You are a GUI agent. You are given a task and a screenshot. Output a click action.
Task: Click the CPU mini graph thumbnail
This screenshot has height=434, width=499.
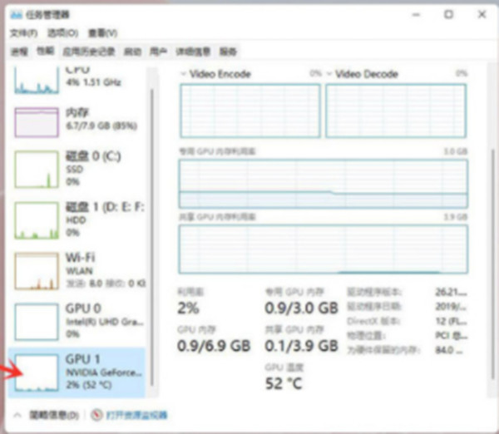(37, 80)
